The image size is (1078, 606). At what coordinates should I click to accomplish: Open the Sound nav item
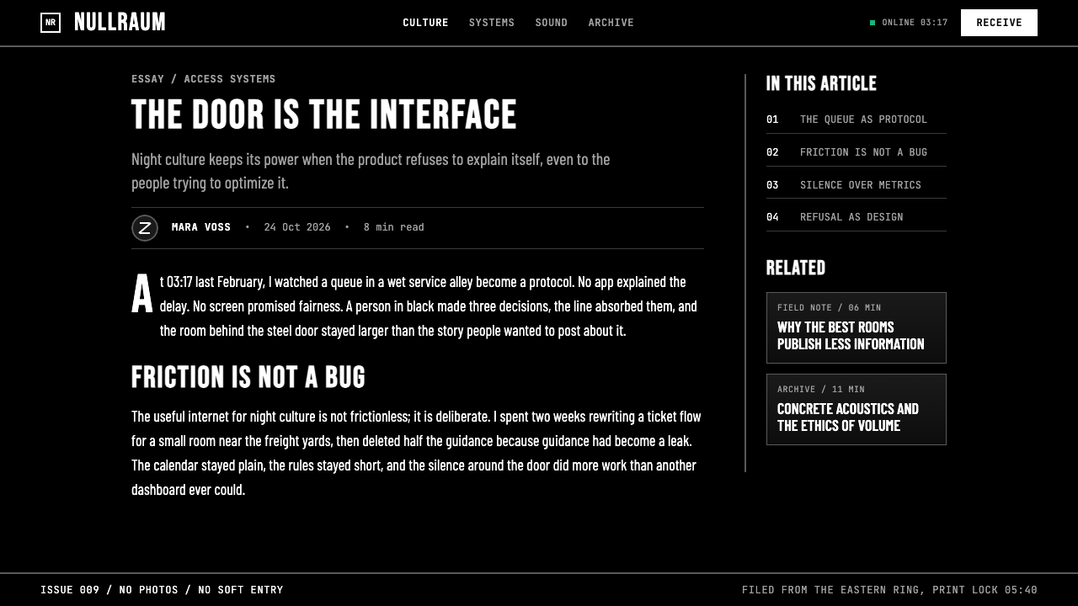pyautogui.click(x=552, y=23)
